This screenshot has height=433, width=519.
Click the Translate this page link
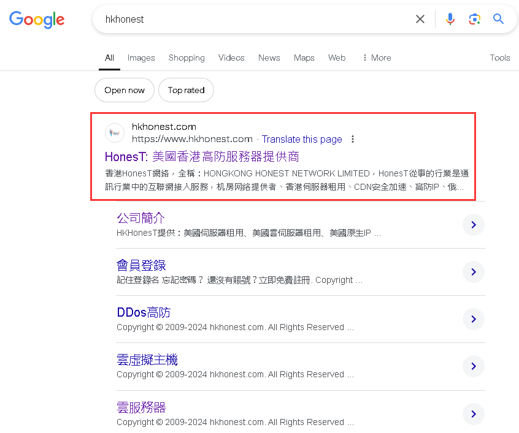[x=302, y=139]
